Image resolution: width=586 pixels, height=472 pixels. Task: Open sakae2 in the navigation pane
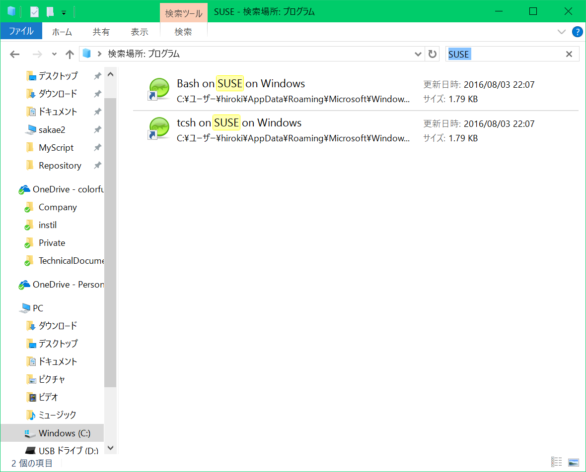point(52,130)
